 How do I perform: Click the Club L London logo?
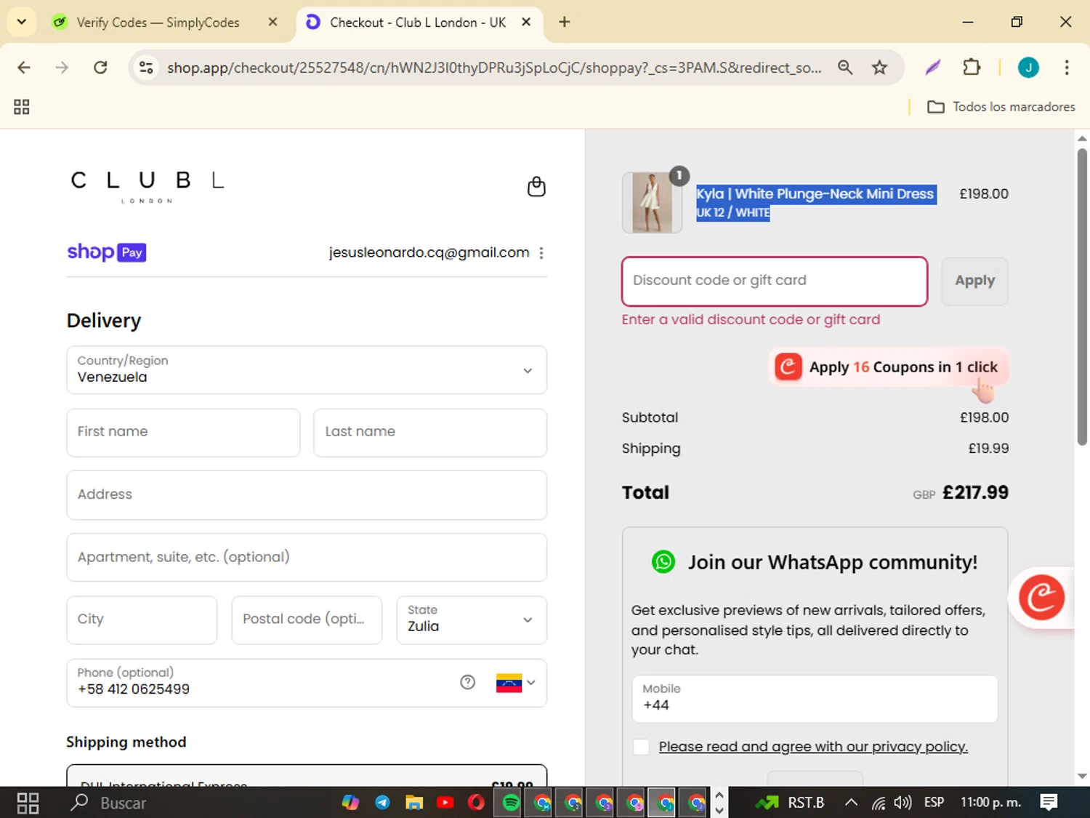tap(148, 186)
